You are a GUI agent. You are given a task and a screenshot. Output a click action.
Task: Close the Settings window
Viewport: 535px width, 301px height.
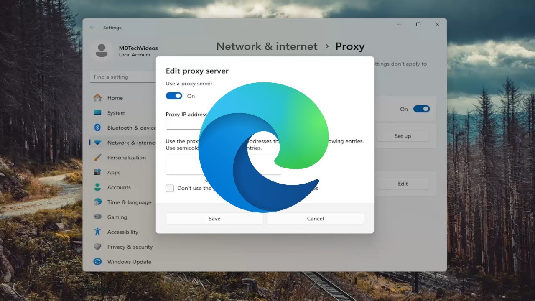pos(437,25)
